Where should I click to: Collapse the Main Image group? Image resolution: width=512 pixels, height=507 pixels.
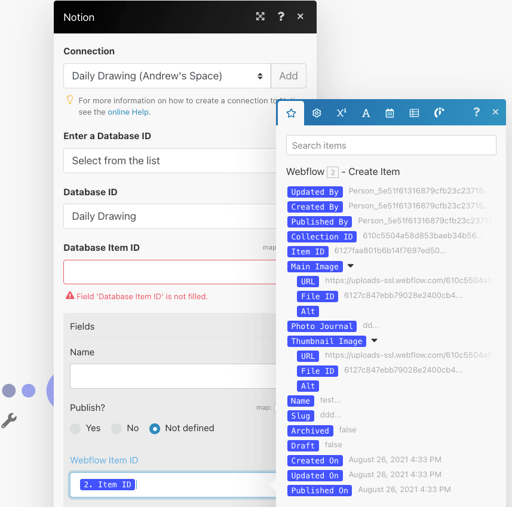click(x=351, y=266)
